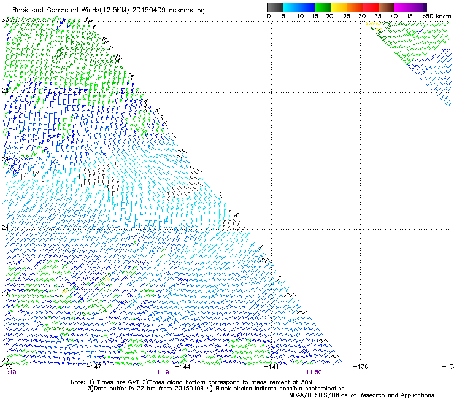The image size is (454, 399).
Task: Click the gray 0-5 knots color segment
Action: tap(275, 7)
